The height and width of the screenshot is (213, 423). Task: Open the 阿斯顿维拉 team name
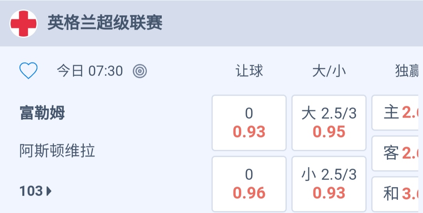[x=57, y=151]
